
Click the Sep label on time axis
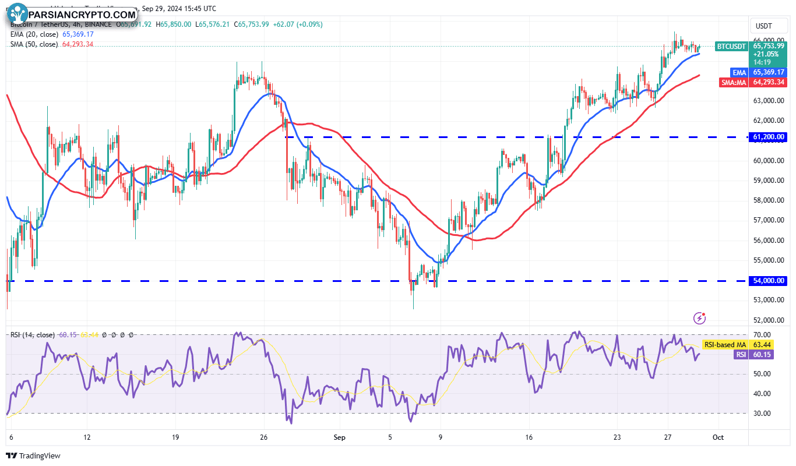coord(338,437)
